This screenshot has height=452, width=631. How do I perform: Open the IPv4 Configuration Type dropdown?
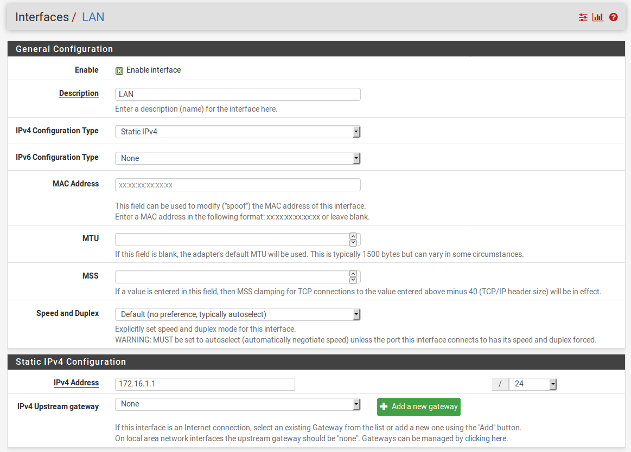tap(238, 132)
